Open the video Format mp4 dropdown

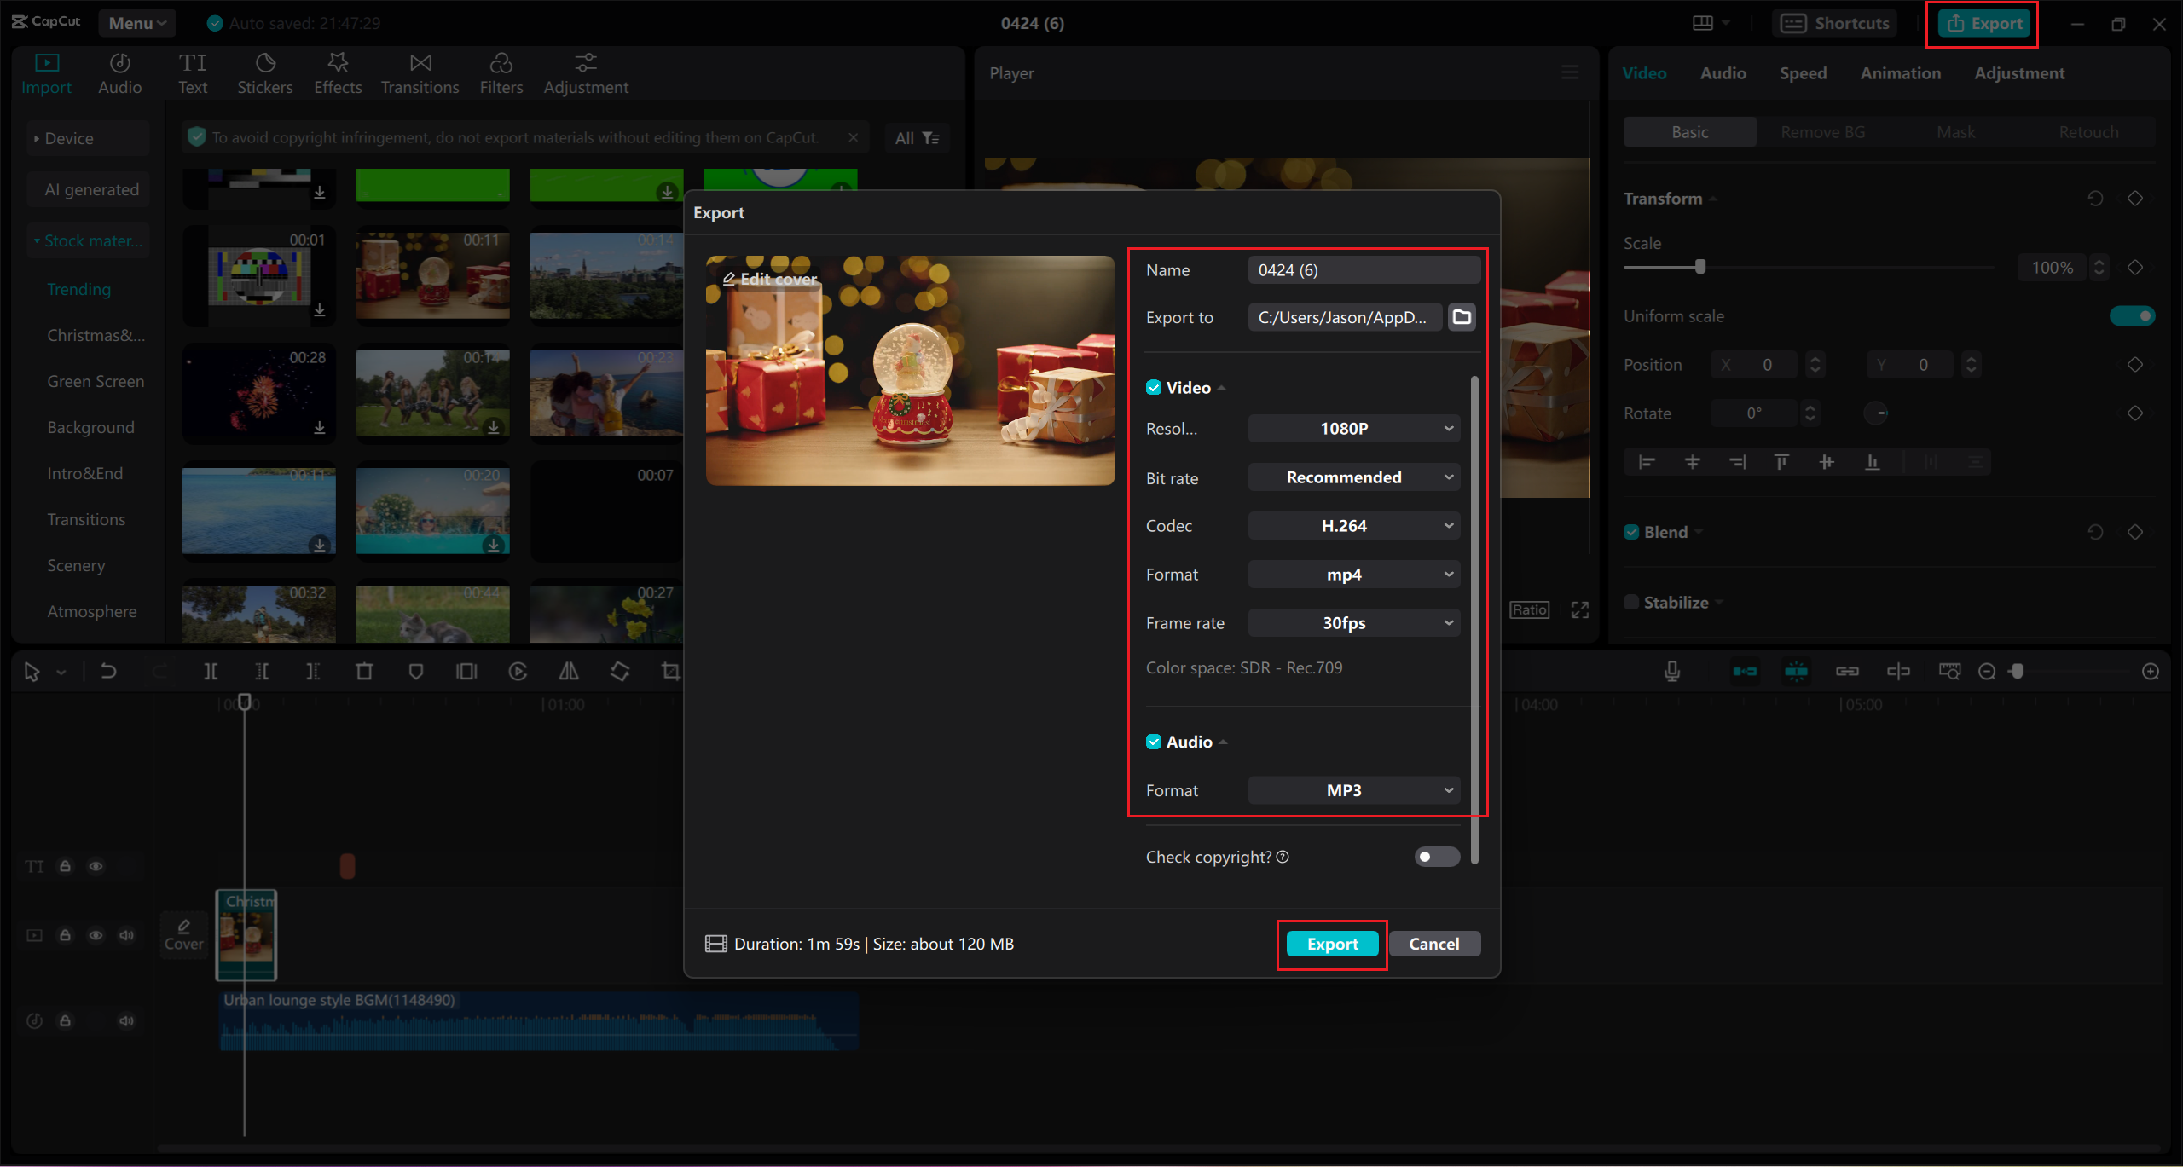pyautogui.click(x=1354, y=575)
